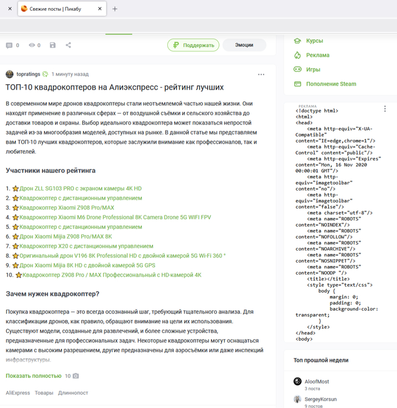Open topratings author profile link
This screenshot has height=408, width=397.
tap(28, 74)
